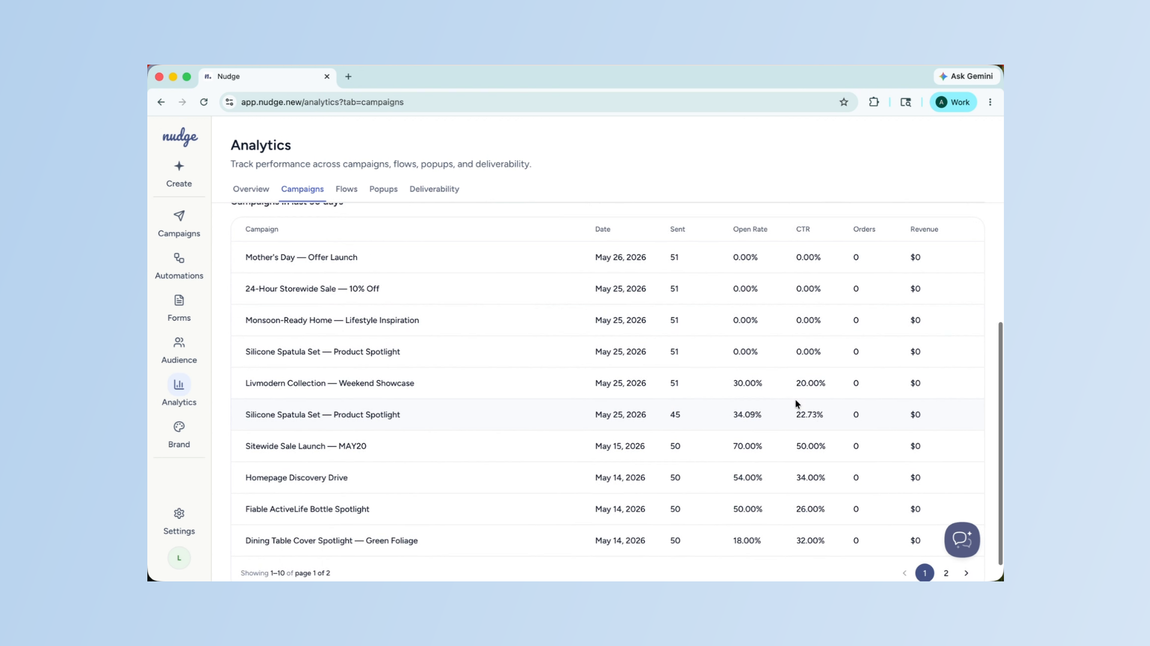Viewport: 1150px width, 646px height.
Task: Switch to the Flows tab
Action: tap(346, 189)
